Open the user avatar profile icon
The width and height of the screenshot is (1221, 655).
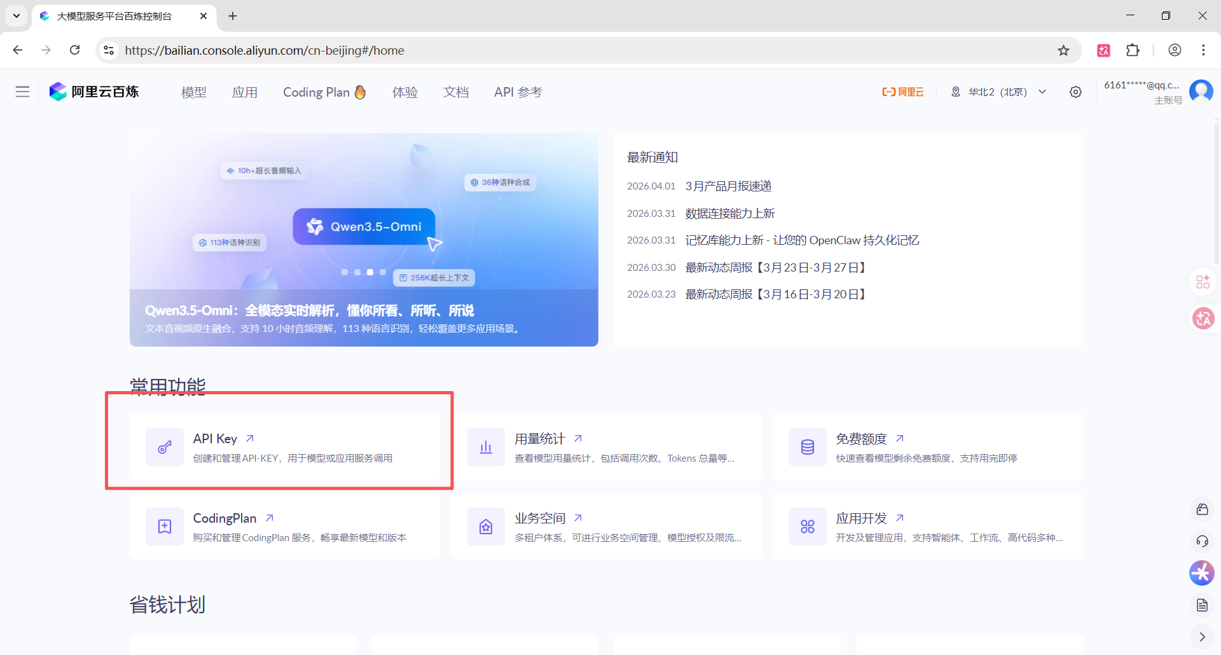coord(1201,92)
